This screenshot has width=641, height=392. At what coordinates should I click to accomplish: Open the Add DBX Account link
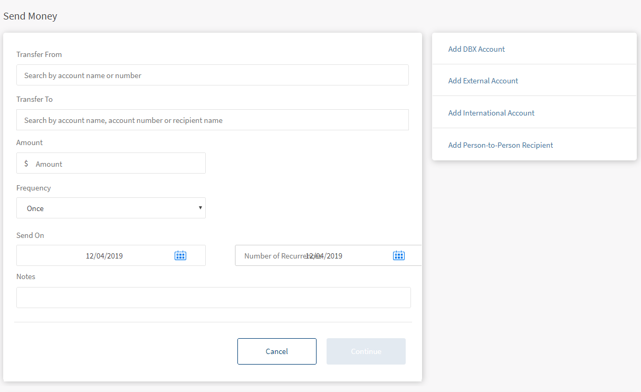[x=476, y=49]
